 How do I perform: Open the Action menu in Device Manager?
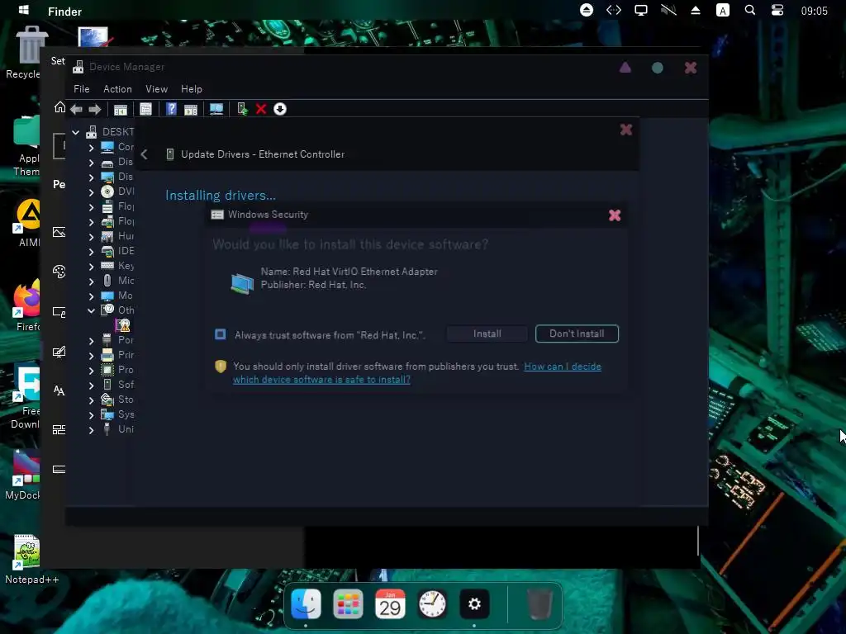point(117,89)
